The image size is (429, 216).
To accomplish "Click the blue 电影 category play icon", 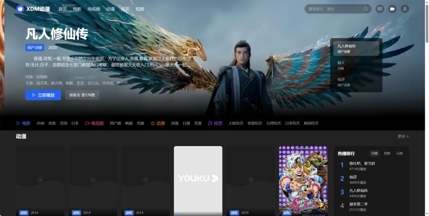I will pyautogui.click(x=18, y=123).
